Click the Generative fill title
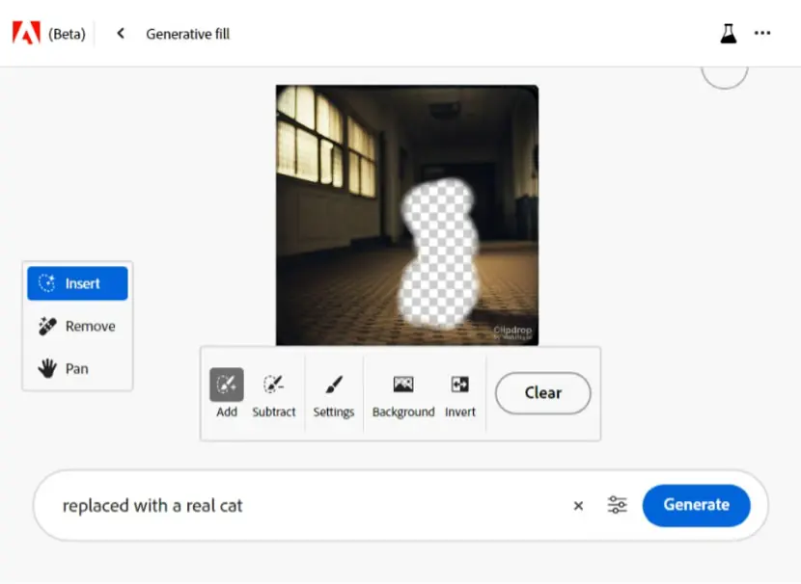The image size is (801, 584). (x=187, y=34)
